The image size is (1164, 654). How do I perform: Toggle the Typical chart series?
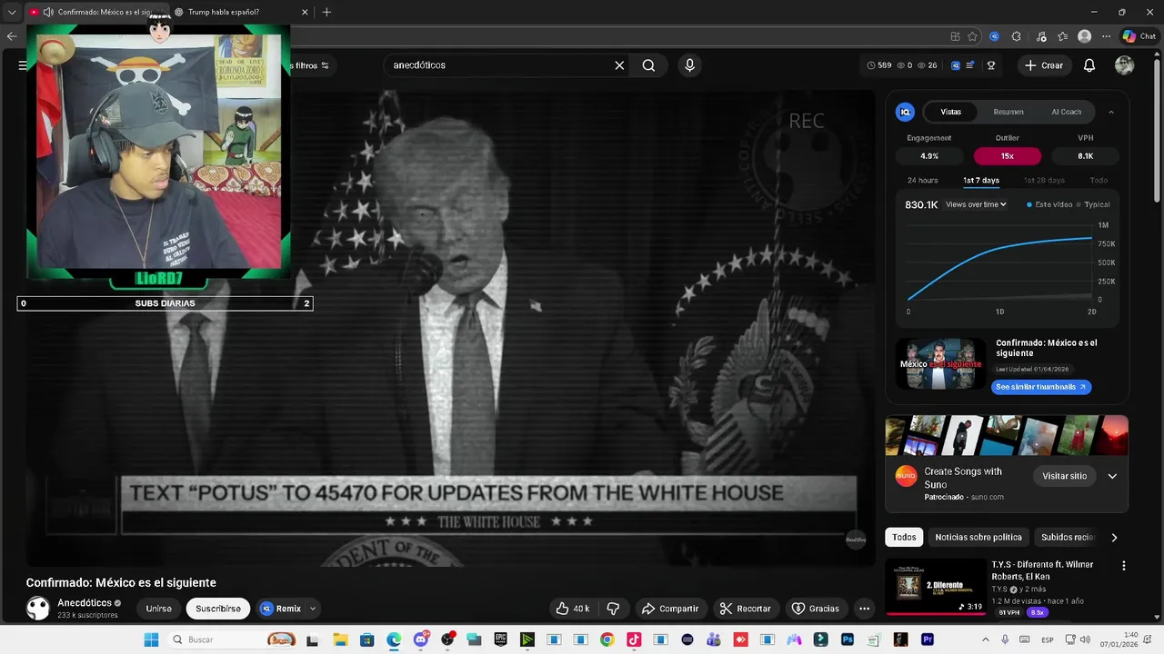pyautogui.click(x=1093, y=204)
